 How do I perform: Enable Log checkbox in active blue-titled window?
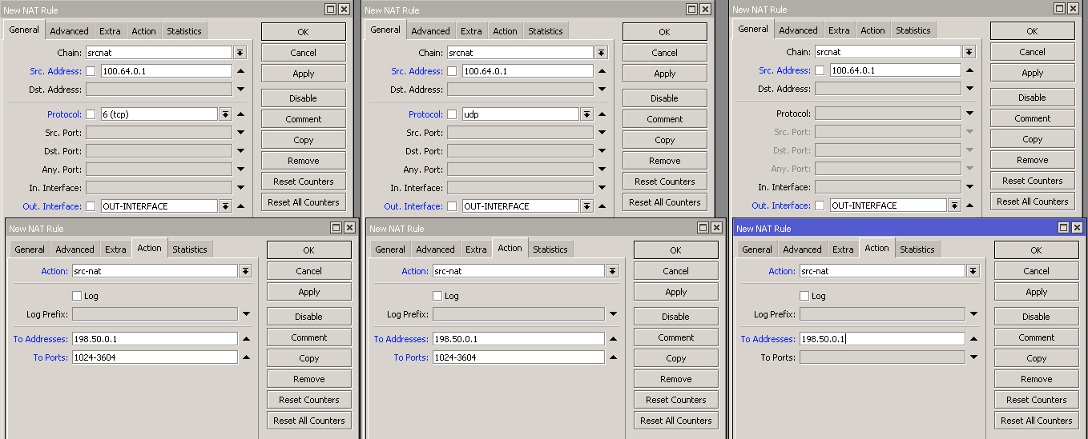tap(804, 296)
